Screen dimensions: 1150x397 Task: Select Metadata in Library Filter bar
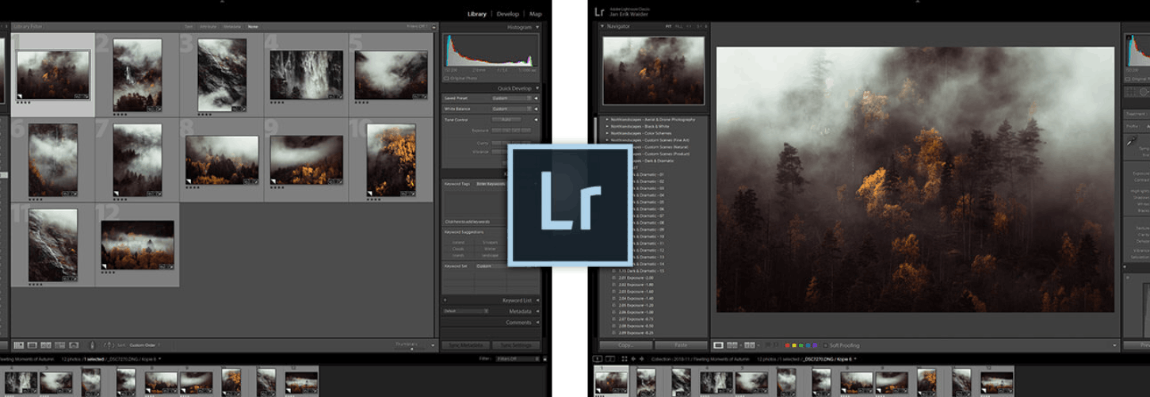point(232,26)
